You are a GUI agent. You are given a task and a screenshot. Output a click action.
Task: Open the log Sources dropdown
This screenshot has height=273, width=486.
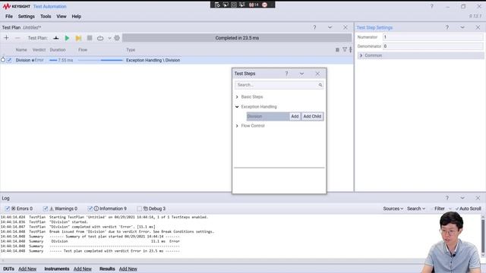393,209
